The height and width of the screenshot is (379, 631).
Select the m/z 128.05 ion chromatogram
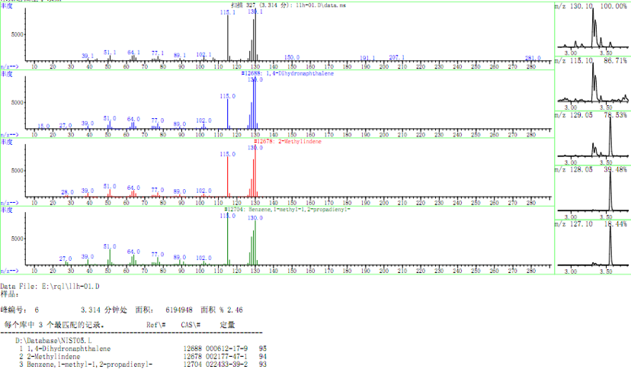coord(592,192)
